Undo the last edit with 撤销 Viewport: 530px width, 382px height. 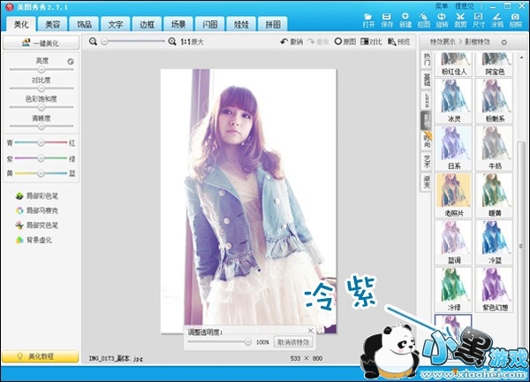point(290,42)
